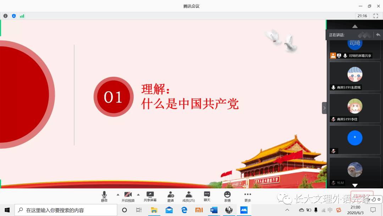
Task: Click the blue security shield icon
Action: click(14, 16)
